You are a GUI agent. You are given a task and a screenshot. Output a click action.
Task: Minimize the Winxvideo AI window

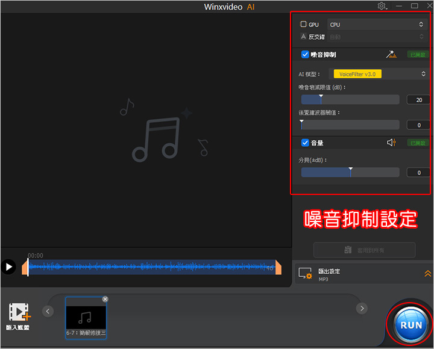click(x=399, y=6)
